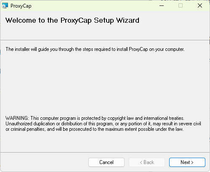Click the blank central dialog area
210x172 pixels.
click(105, 83)
